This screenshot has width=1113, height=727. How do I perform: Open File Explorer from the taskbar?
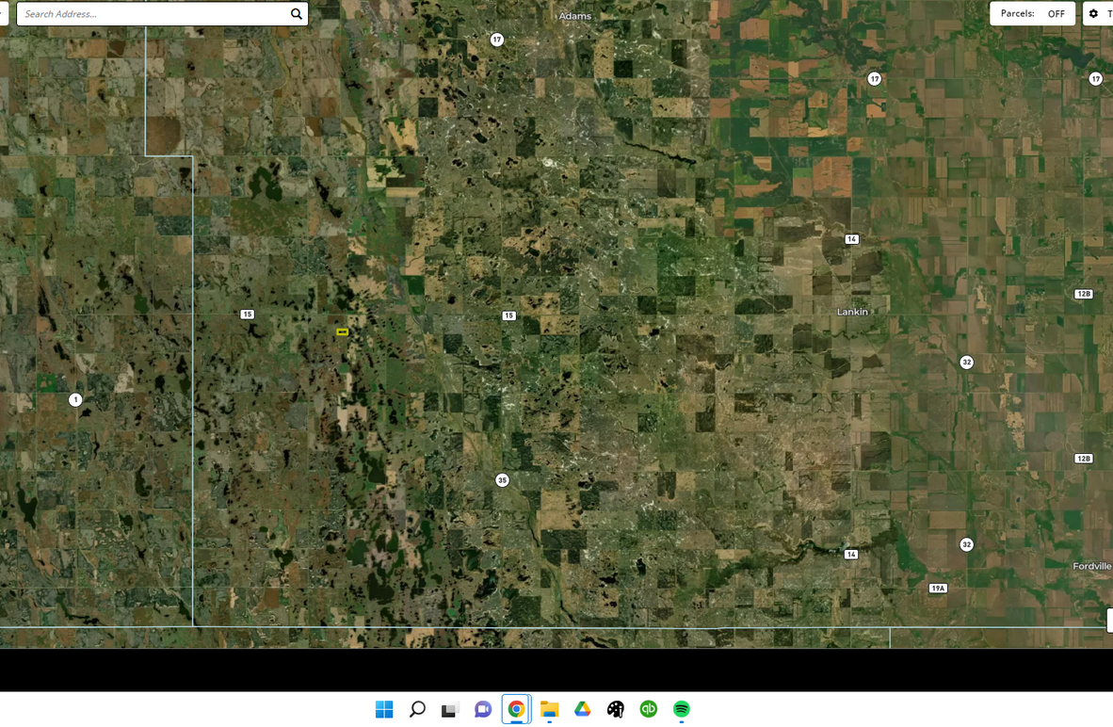549,709
